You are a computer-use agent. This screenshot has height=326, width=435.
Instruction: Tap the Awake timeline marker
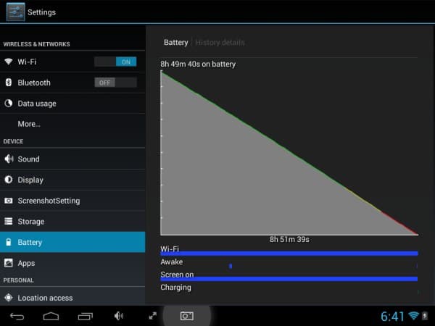231,266
